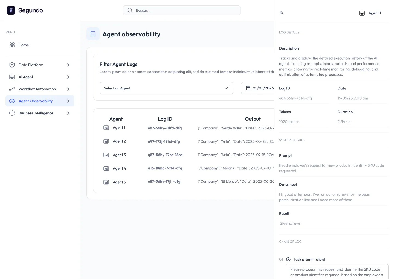Expand the Workflow Automation submenu arrow

coord(68,89)
